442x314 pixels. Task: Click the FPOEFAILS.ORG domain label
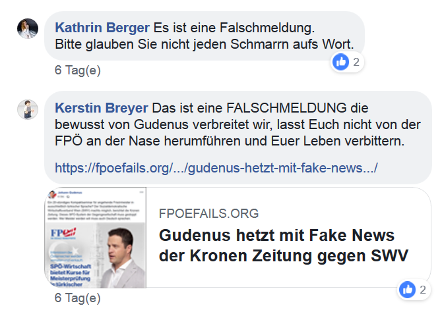pyautogui.click(x=208, y=213)
